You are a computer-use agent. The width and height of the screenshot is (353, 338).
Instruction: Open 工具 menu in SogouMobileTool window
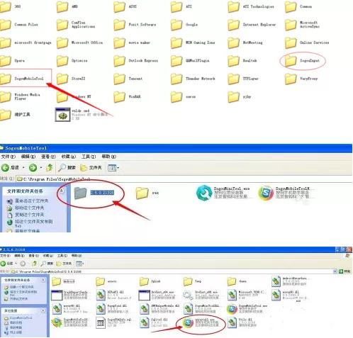click(x=89, y=157)
